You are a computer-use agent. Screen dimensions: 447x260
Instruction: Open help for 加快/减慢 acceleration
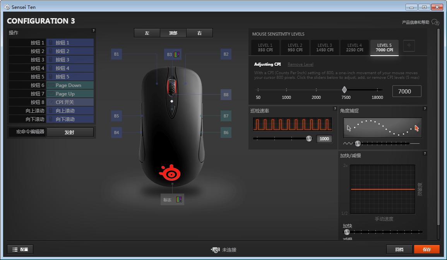pyautogui.click(x=425, y=154)
